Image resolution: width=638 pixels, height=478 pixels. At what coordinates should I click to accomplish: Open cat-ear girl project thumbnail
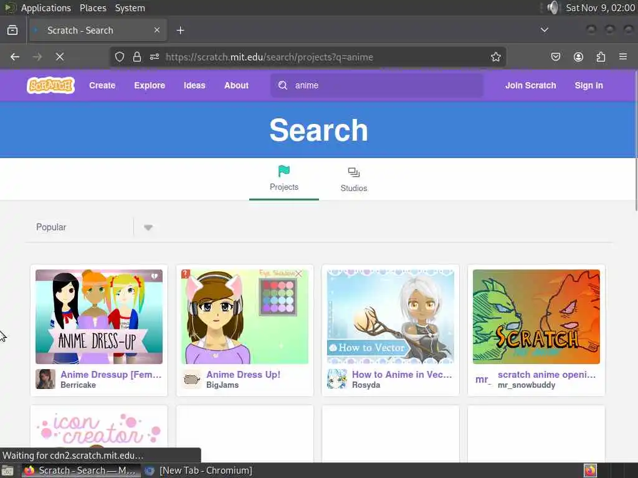(x=244, y=317)
